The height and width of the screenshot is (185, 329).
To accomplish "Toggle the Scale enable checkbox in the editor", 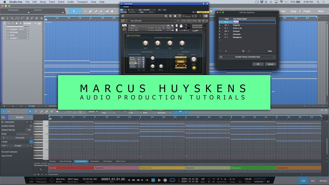I will point(31,134).
